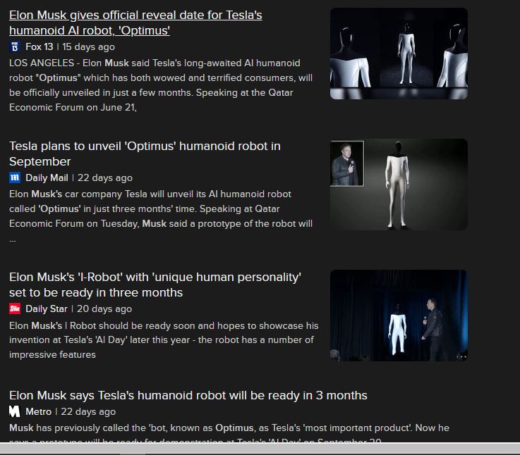The width and height of the screenshot is (520, 455).
Task: Click the horizontal scrollbar at the bottom
Action: click(x=260, y=449)
